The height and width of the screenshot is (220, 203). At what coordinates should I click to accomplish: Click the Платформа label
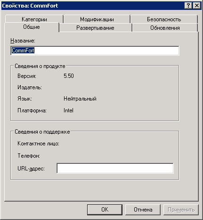32,110
